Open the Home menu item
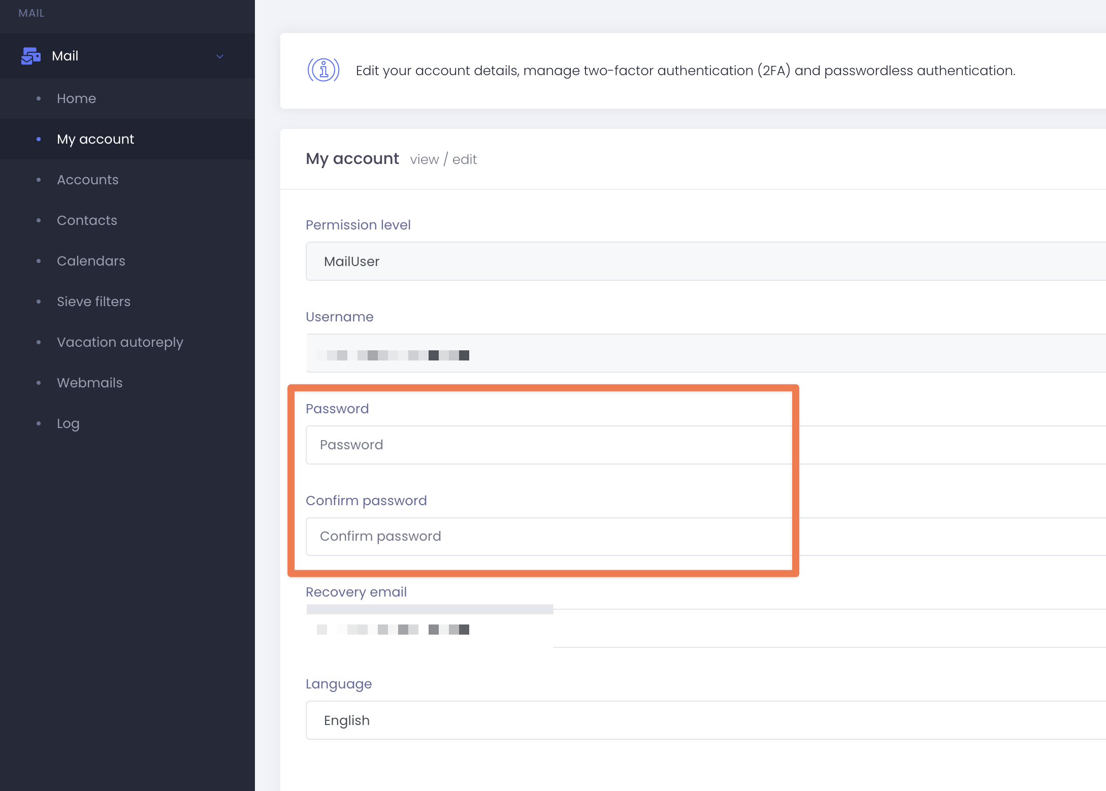This screenshot has width=1106, height=791. click(76, 98)
